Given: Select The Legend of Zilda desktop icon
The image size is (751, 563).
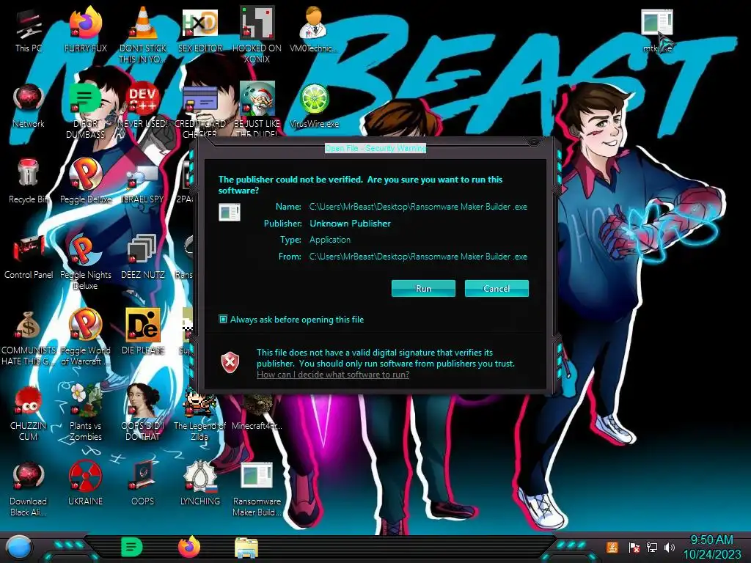Looking at the screenshot, I should point(199,413).
